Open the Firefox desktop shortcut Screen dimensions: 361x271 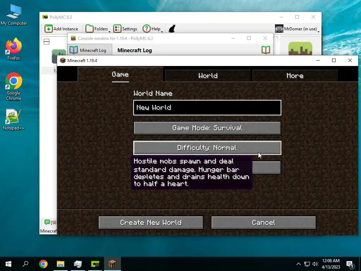[x=14, y=49]
